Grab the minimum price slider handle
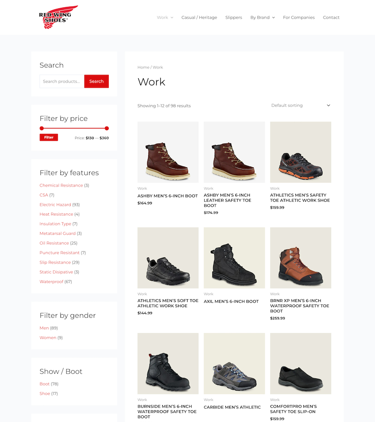375x422 pixels. pyautogui.click(x=41, y=128)
